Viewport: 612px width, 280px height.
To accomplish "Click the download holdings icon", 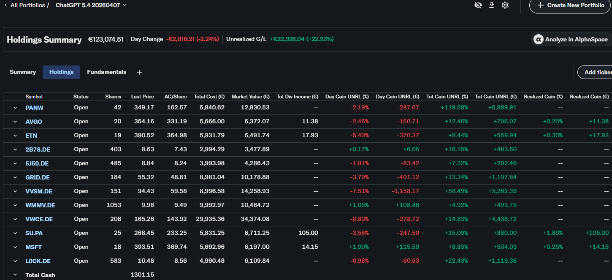I will 492,5.
